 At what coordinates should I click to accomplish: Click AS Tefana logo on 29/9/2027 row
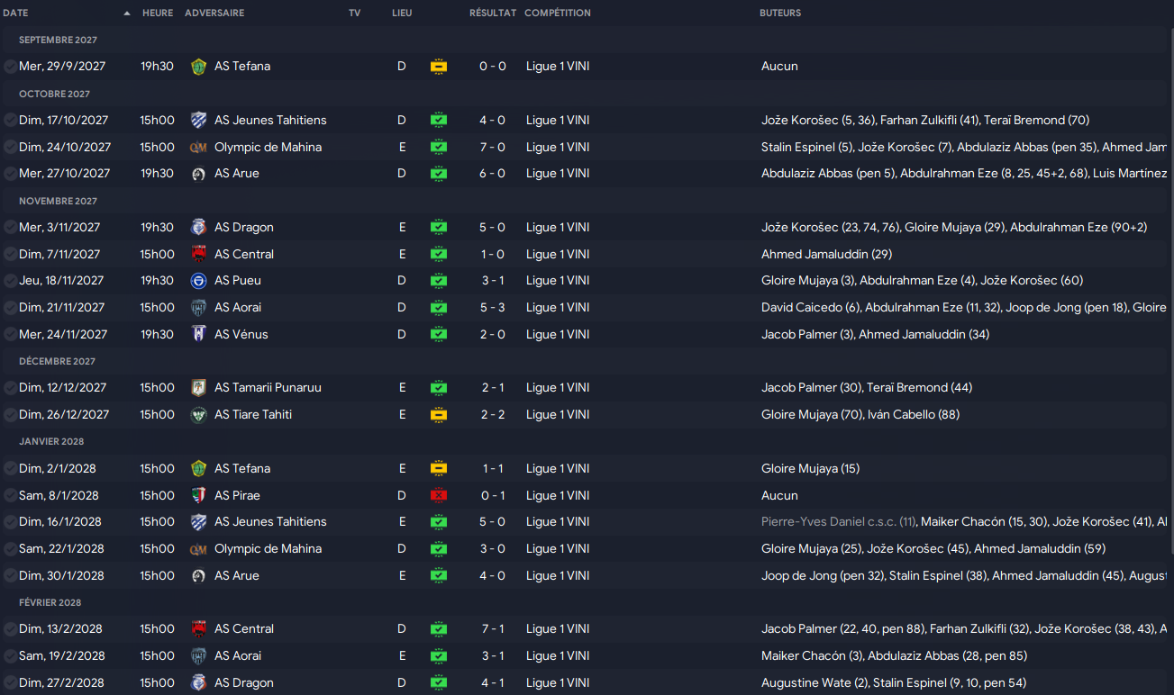199,67
